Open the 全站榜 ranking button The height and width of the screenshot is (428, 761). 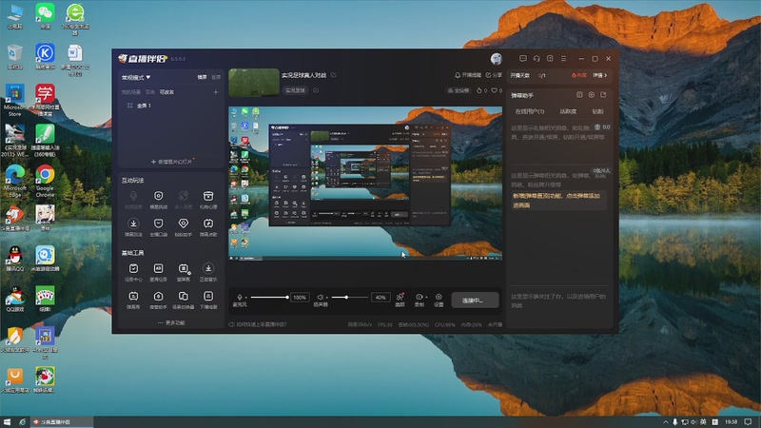[x=459, y=90]
